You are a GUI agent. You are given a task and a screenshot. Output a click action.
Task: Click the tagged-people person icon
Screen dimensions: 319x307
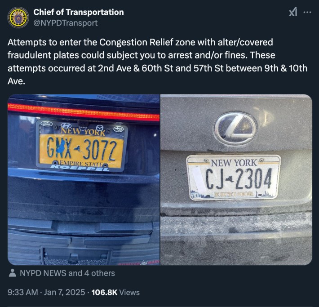pos(13,273)
